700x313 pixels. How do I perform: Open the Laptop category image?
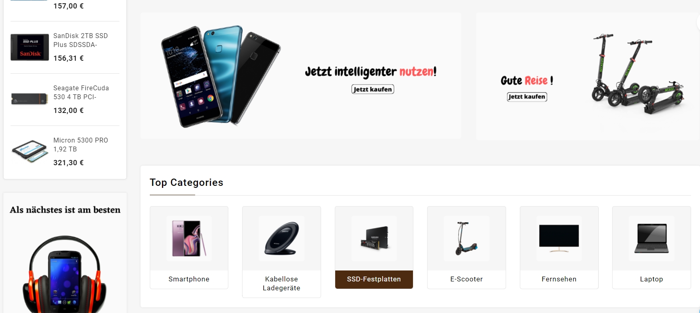pos(651,238)
